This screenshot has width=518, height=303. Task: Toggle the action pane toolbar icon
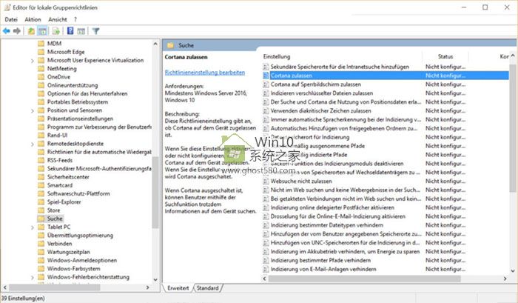tap(81, 31)
